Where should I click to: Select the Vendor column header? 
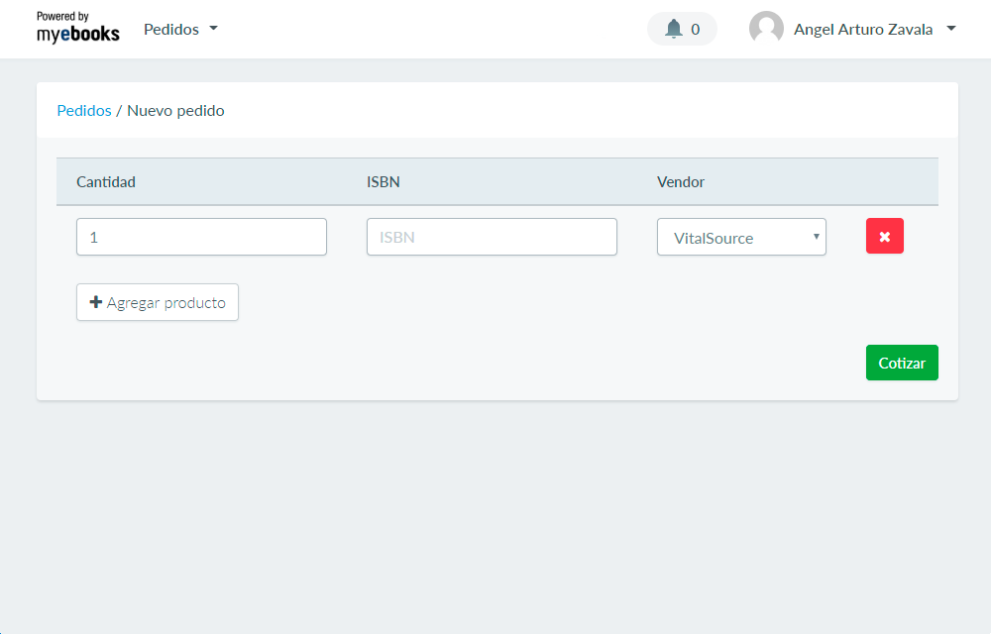tap(681, 181)
